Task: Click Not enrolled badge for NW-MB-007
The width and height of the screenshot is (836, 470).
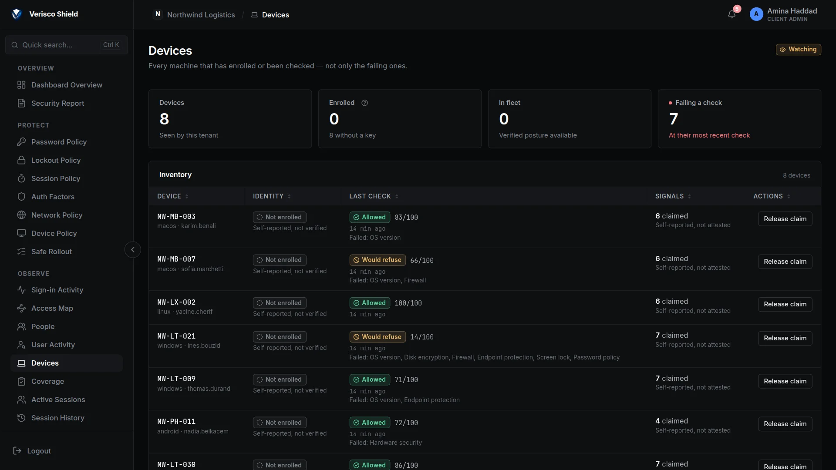Action: click(x=280, y=260)
